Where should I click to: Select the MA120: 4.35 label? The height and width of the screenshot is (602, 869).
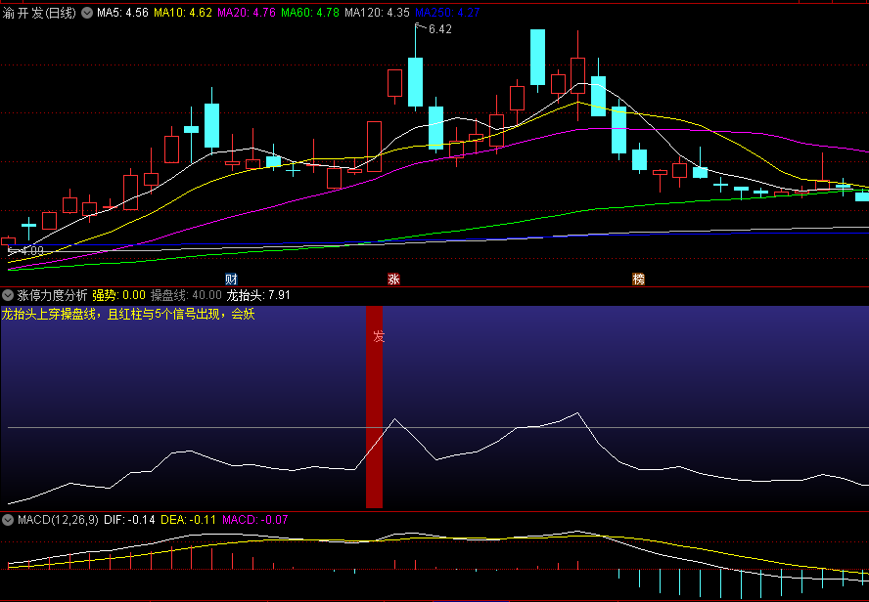click(x=377, y=13)
